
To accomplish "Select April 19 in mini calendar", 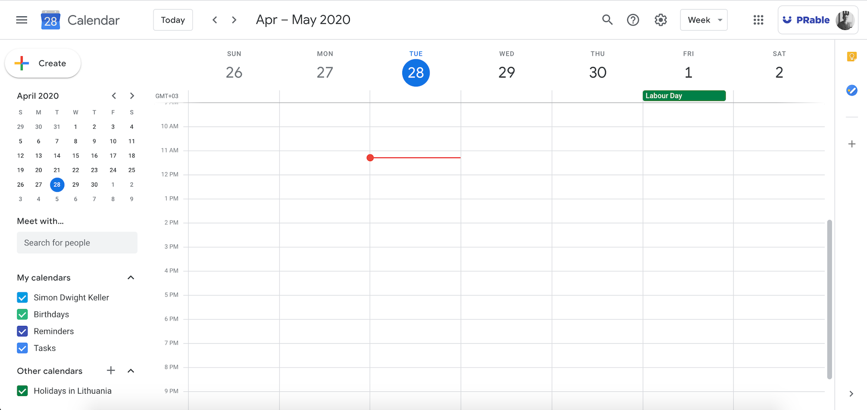I will coord(20,170).
